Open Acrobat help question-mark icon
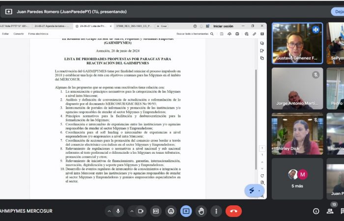 (195, 26)
